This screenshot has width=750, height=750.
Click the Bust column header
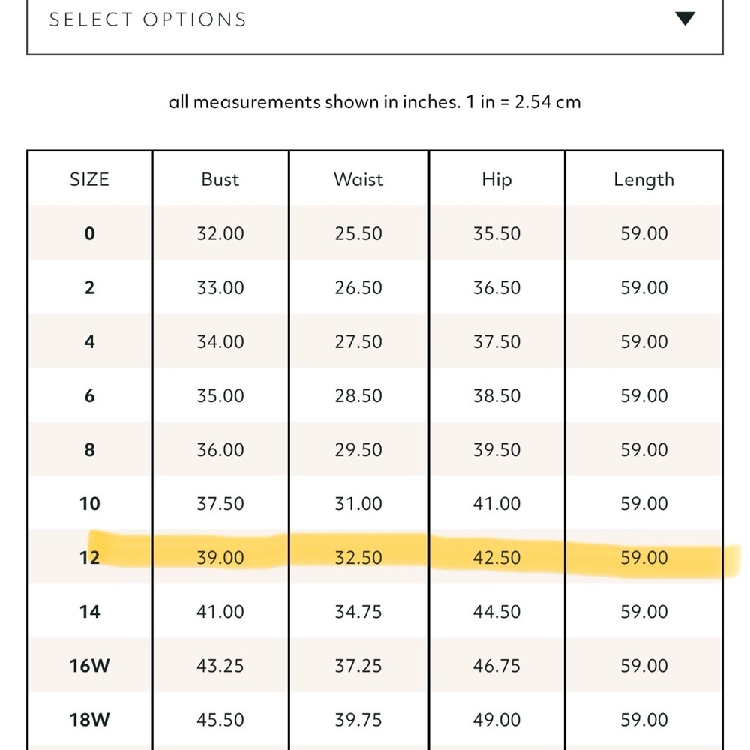click(220, 179)
